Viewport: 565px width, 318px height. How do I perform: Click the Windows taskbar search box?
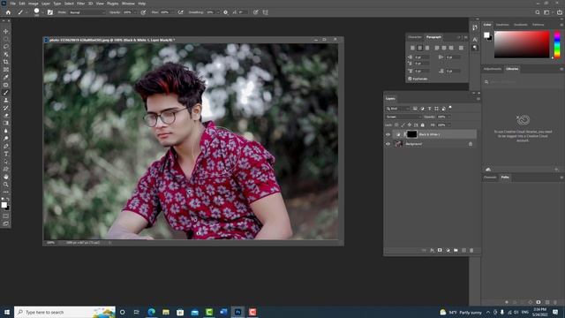(x=64, y=312)
